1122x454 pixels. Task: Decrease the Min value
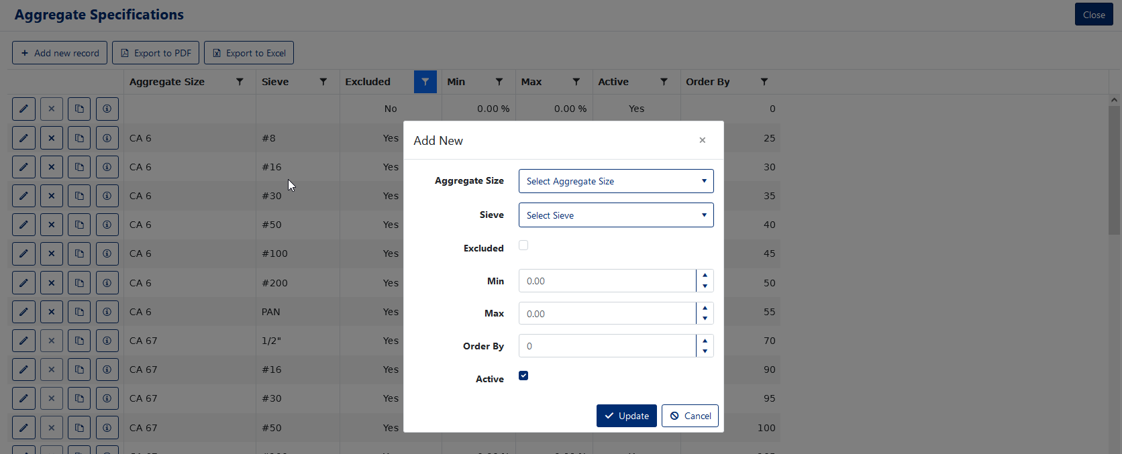click(705, 286)
